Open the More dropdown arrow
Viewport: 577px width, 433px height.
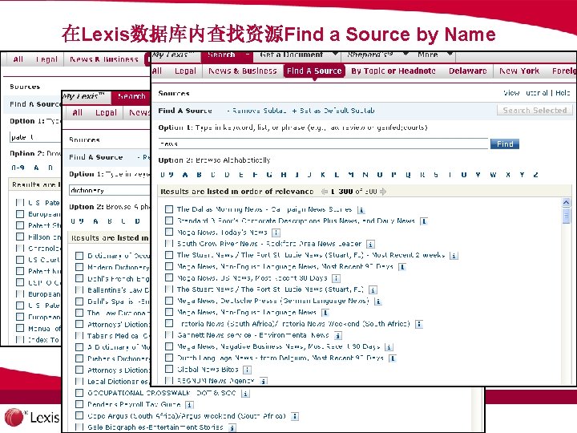click(450, 55)
